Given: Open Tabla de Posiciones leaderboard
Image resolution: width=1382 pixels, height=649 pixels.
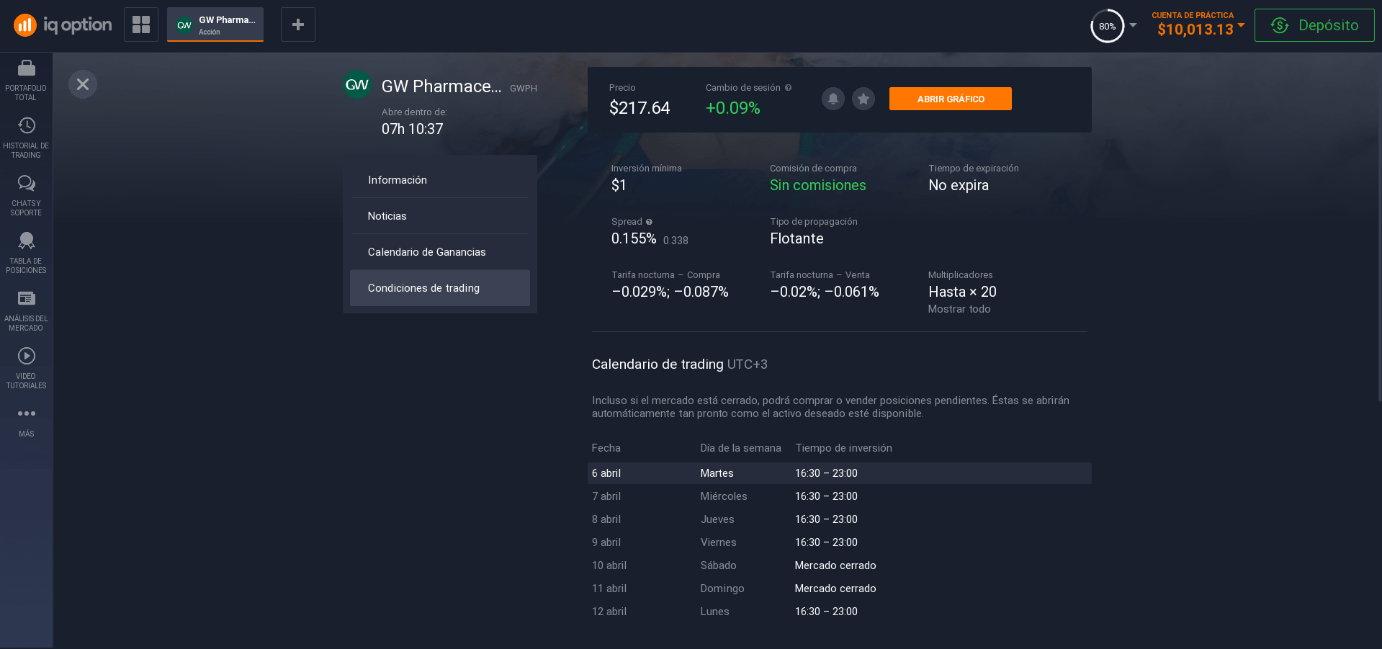Looking at the screenshot, I should pyautogui.click(x=26, y=252).
